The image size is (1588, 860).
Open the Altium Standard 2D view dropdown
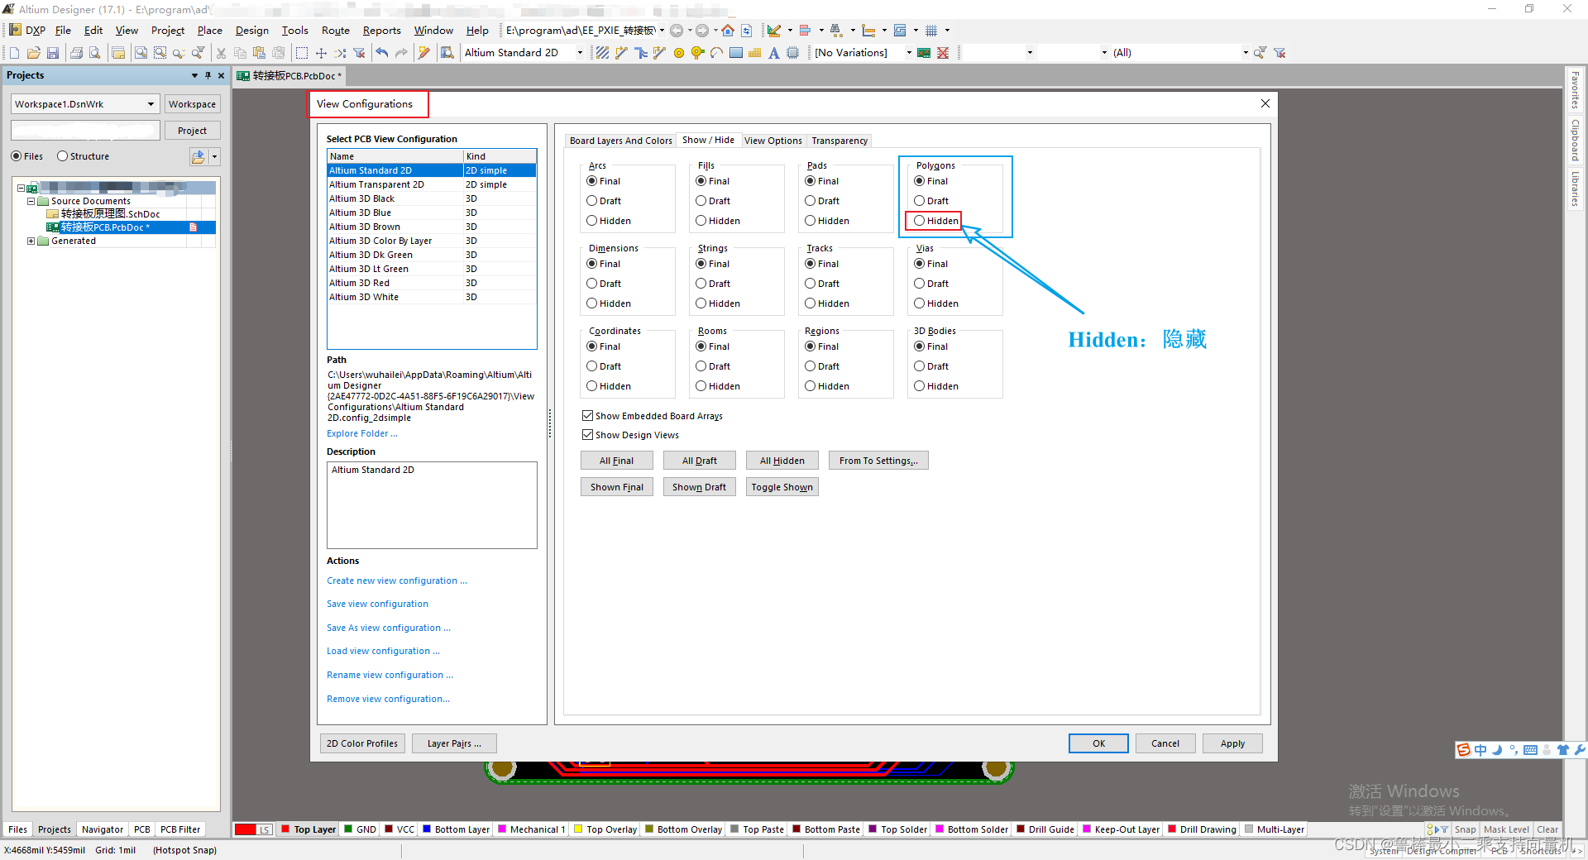pos(580,53)
